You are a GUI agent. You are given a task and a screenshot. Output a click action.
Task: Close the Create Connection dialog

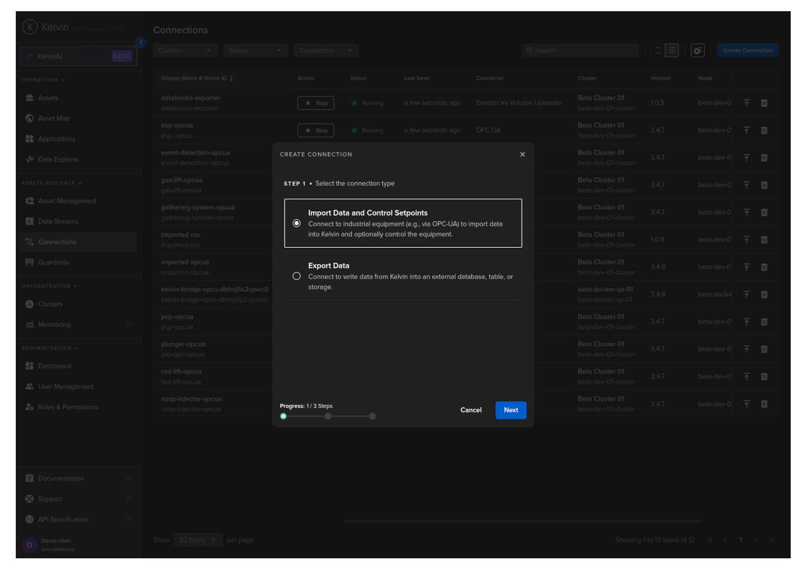[x=522, y=155]
